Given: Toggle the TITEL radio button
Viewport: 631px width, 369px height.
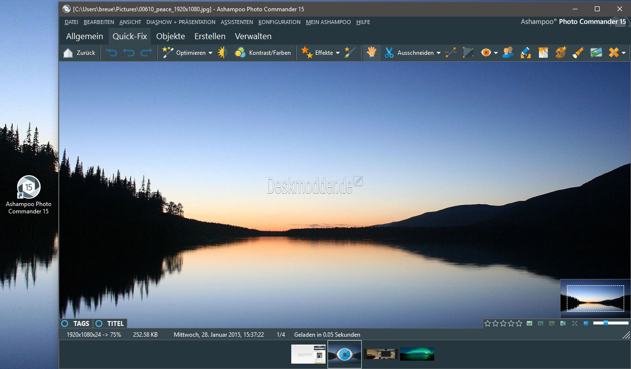Looking at the screenshot, I should [99, 323].
